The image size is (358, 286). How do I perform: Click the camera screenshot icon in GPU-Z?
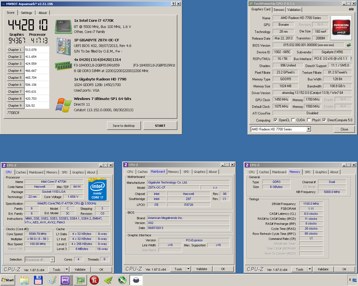click(x=351, y=9)
